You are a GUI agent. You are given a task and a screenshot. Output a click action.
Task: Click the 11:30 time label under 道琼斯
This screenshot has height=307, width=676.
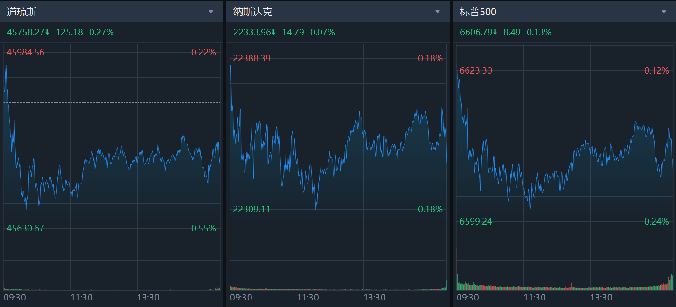81,297
